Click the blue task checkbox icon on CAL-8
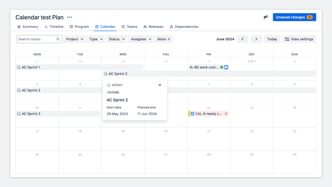 pyautogui.click(x=192, y=114)
